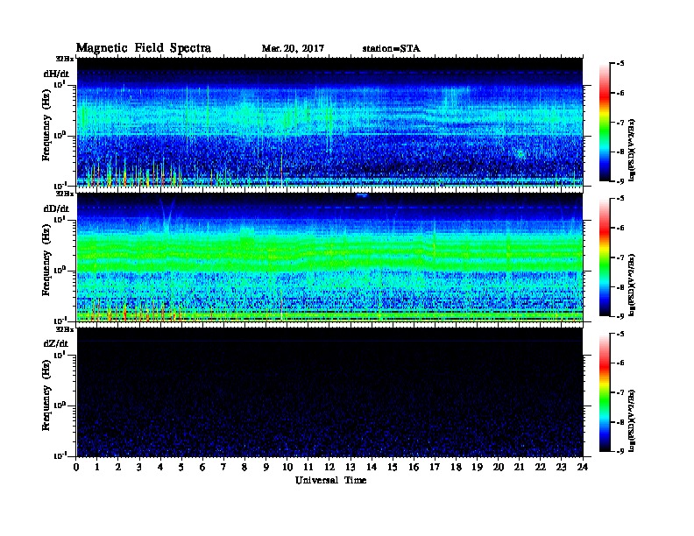Click the 10^0 frequency tick of the dD/dt panel

[60, 271]
